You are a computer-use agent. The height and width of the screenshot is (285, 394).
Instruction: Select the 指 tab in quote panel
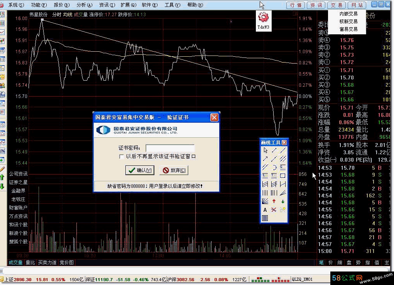click(368, 263)
